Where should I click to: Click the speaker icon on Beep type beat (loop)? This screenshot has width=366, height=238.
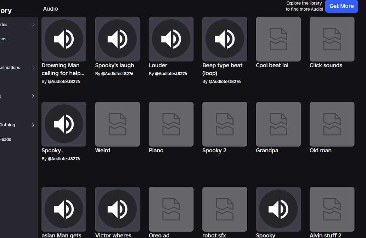click(225, 39)
